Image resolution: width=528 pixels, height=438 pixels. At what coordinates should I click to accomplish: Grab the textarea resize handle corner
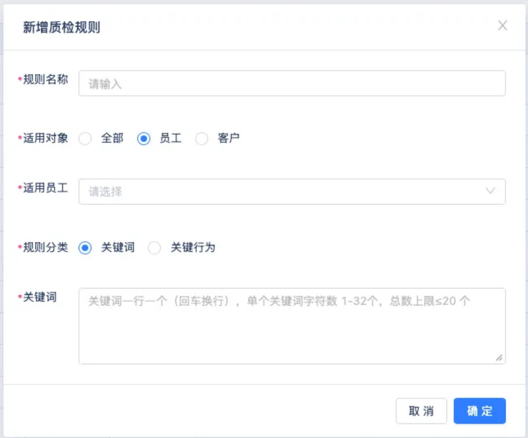pyautogui.click(x=499, y=358)
